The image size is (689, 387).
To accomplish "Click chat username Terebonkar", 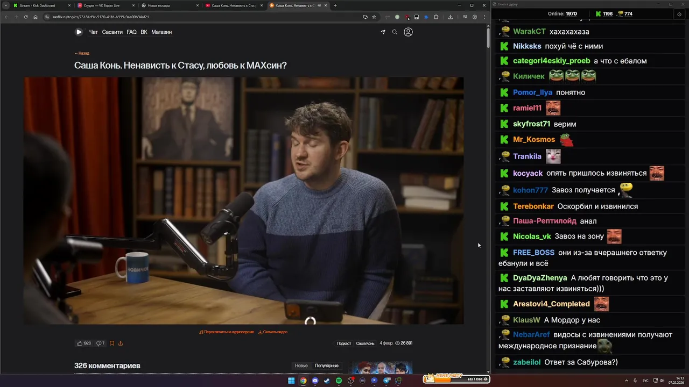I will pos(533,206).
